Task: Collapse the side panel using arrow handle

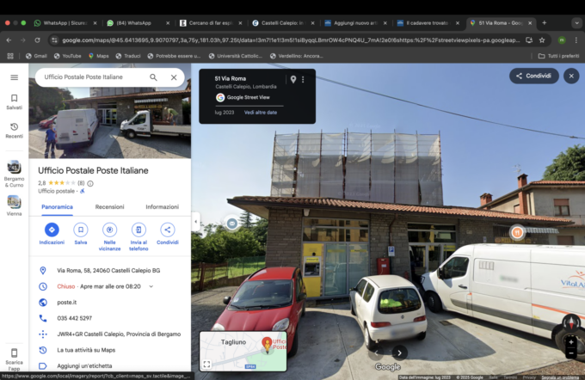Action: (x=195, y=222)
